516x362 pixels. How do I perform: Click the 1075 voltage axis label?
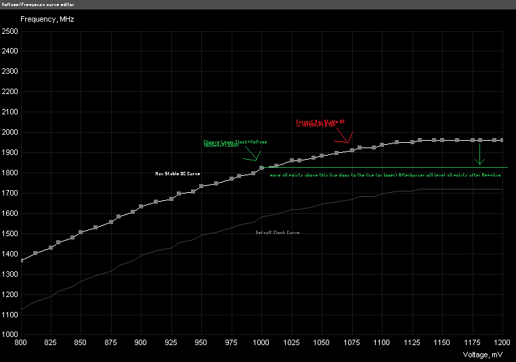tap(351, 342)
